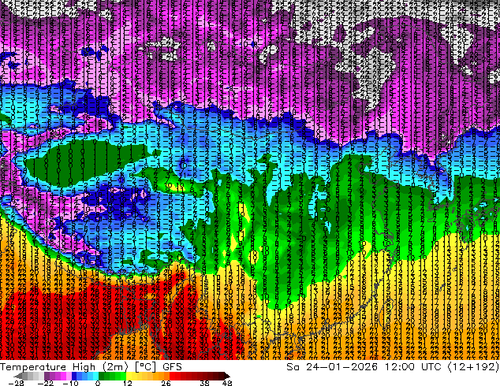Click the "Sa 24-01-2026 12:00 UTC (12+192)" timestamp
This screenshot has height=386, width=500.
[393, 367]
